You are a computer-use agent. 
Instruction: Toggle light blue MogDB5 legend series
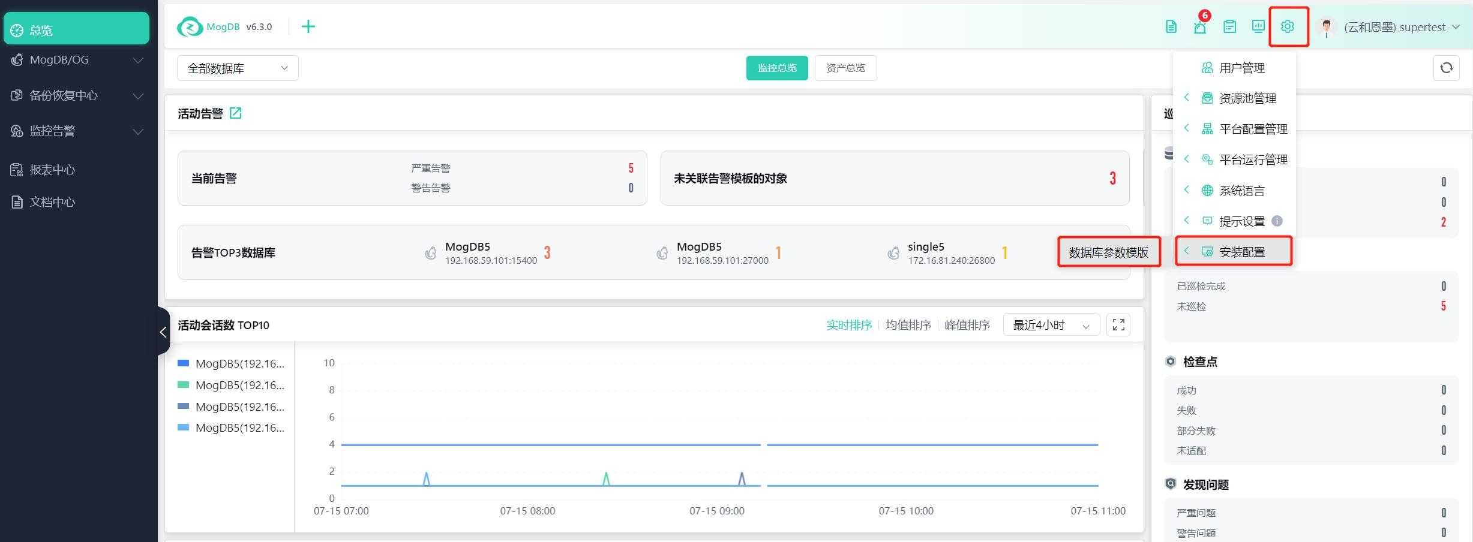tap(231, 427)
